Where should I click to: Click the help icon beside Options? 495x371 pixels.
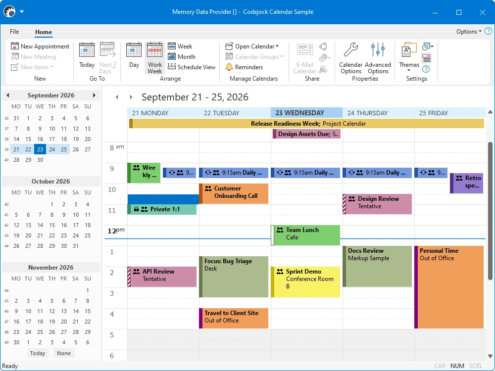tap(488, 31)
